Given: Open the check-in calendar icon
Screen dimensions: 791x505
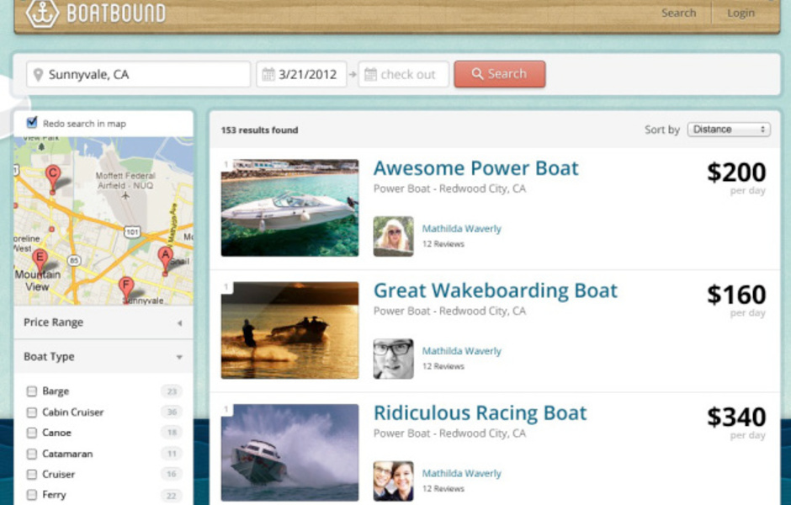Looking at the screenshot, I should pos(268,75).
